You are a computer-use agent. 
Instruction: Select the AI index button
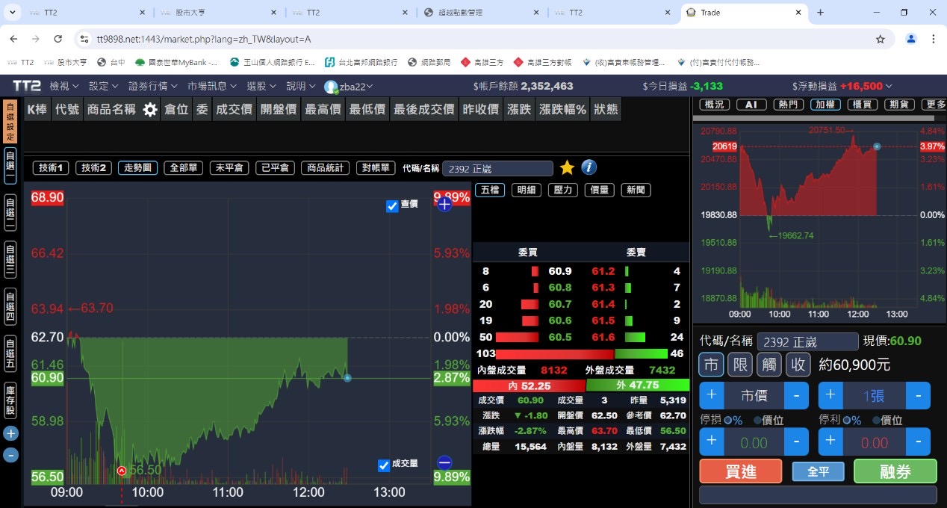pyautogui.click(x=751, y=105)
